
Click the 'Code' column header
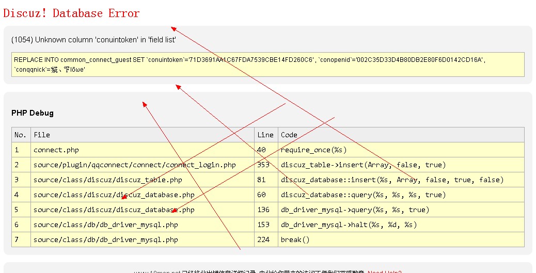pyautogui.click(x=401, y=135)
